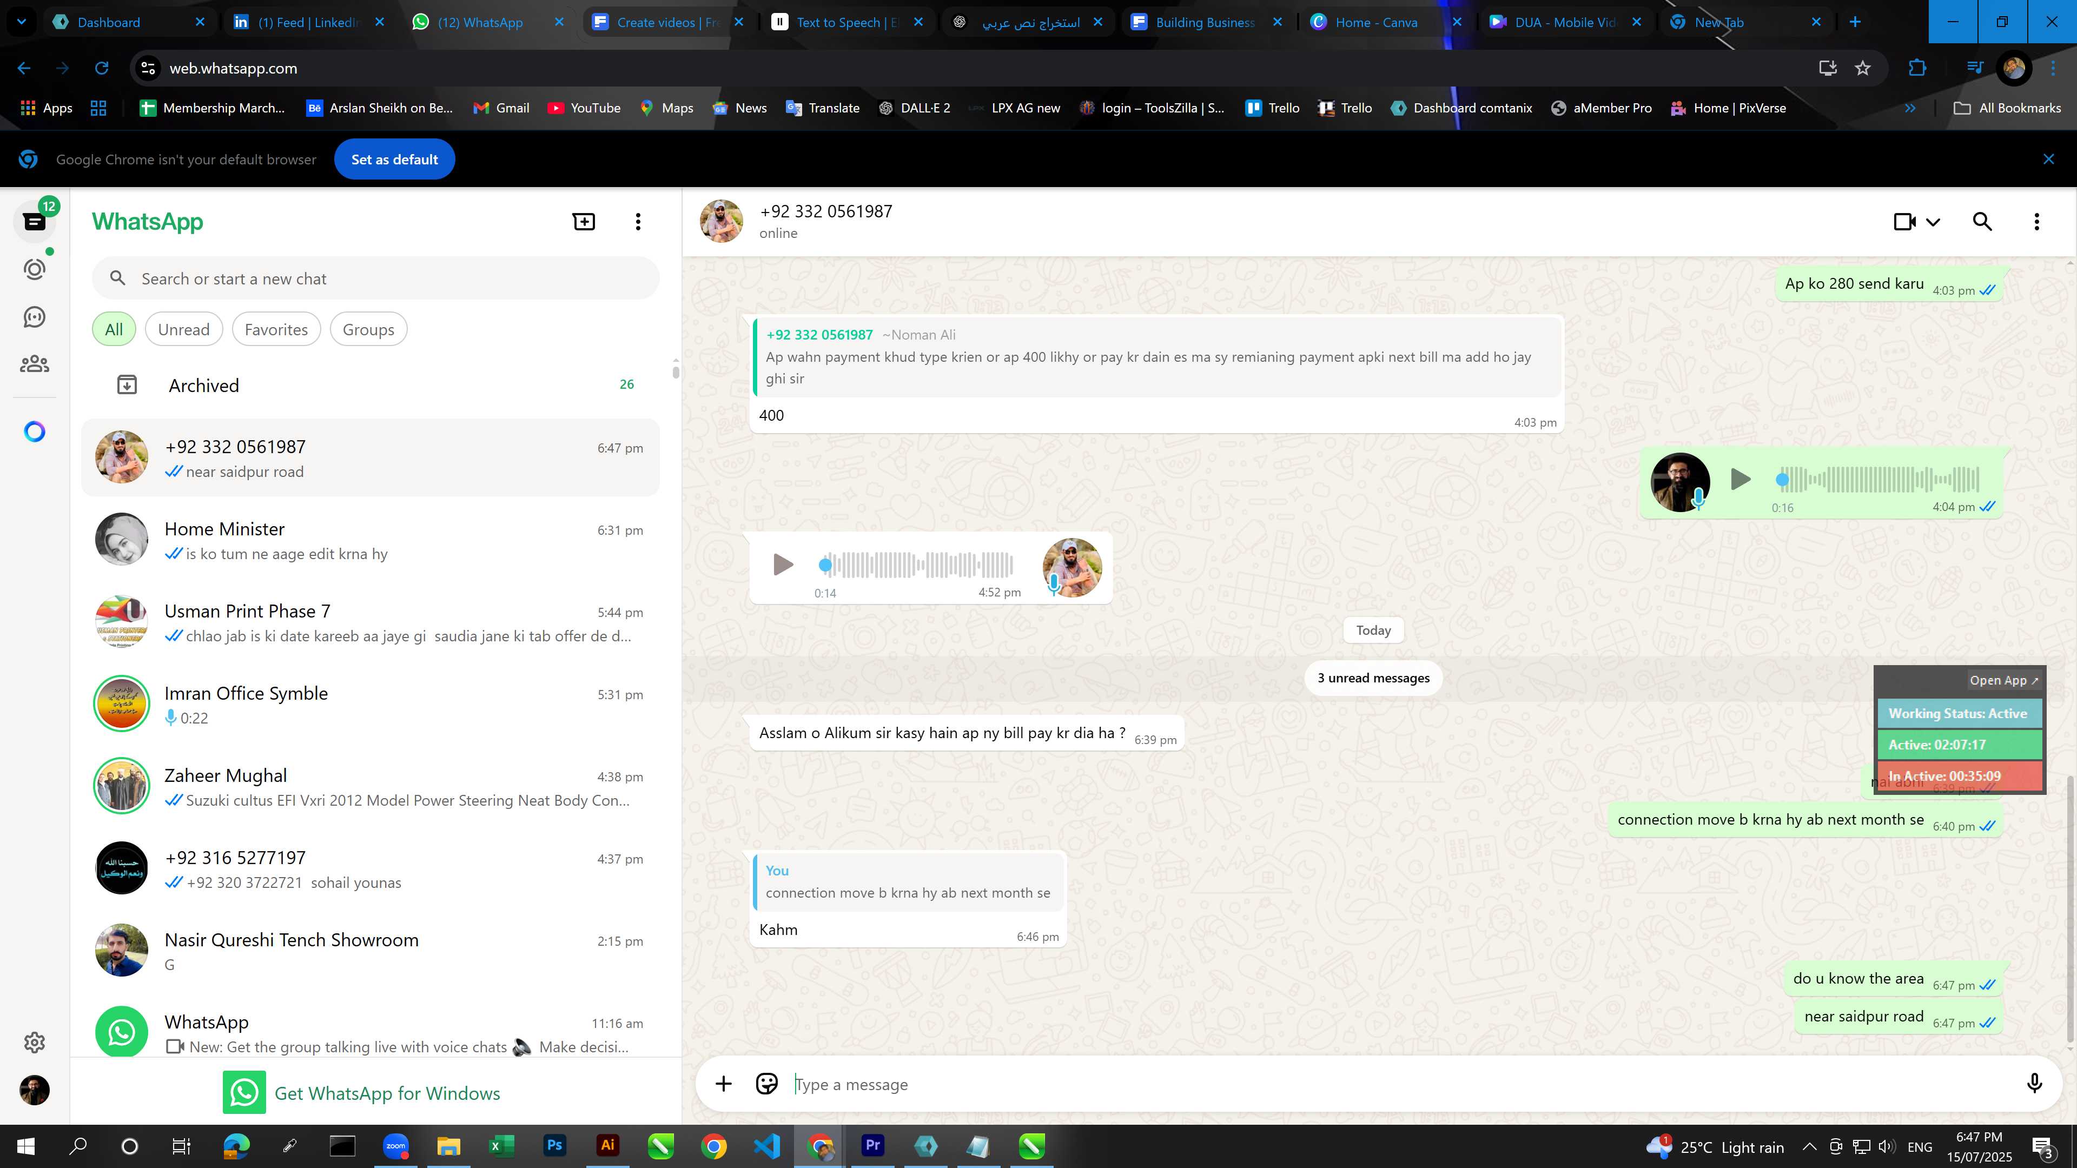2077x1168 pixels.
Task: Reload the WhatsApp web page
Action: (102, 69)
